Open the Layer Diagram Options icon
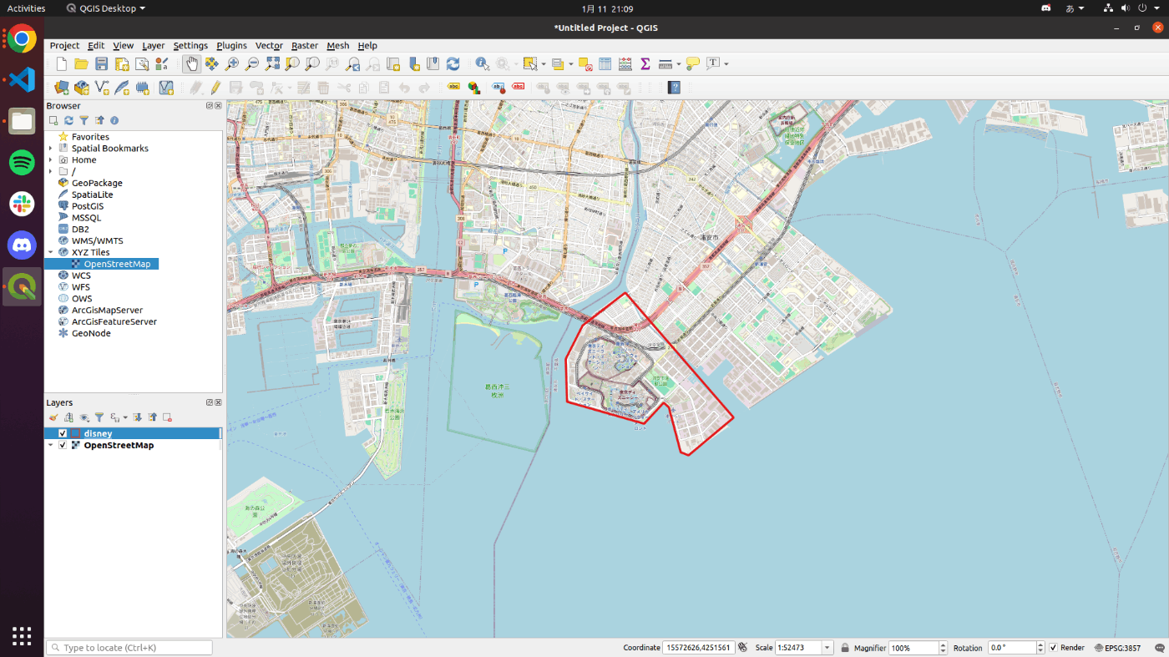The height and width of the screenshot is (657, 1169). click(473, 87)
